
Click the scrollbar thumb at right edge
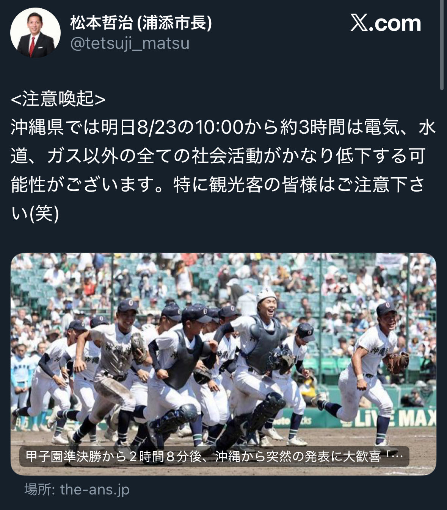point(442,45)
